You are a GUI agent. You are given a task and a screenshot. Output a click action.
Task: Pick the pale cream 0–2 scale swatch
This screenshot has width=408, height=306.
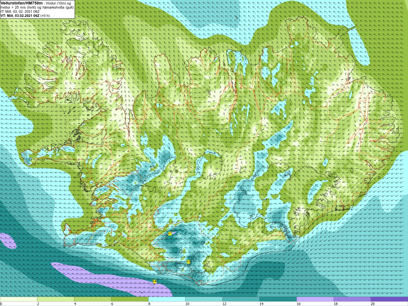pyautogui.click(x=18, y=299)
